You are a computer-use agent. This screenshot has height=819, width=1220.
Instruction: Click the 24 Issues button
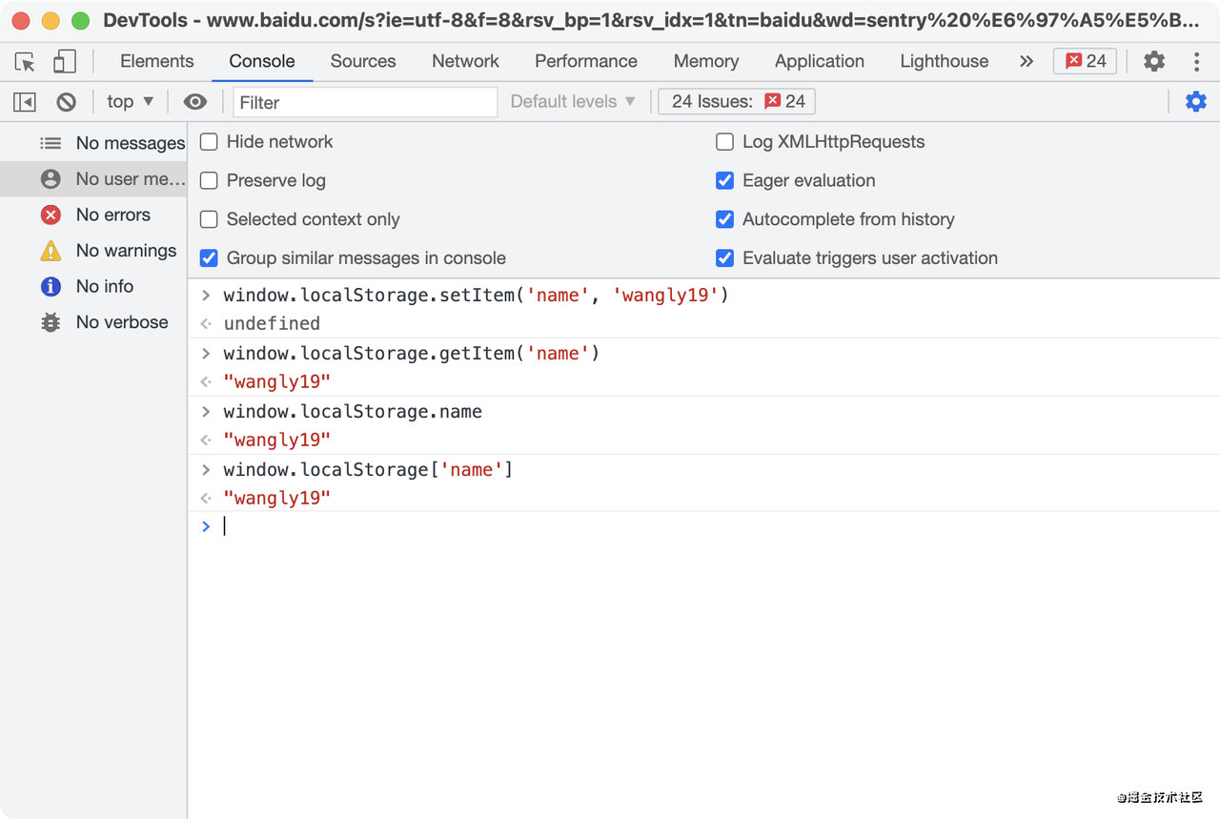point(737,102)
